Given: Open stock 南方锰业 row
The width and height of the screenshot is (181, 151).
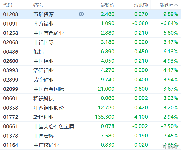Looking at the screenshot, I should pyautogui.click(x=90, y=23).
